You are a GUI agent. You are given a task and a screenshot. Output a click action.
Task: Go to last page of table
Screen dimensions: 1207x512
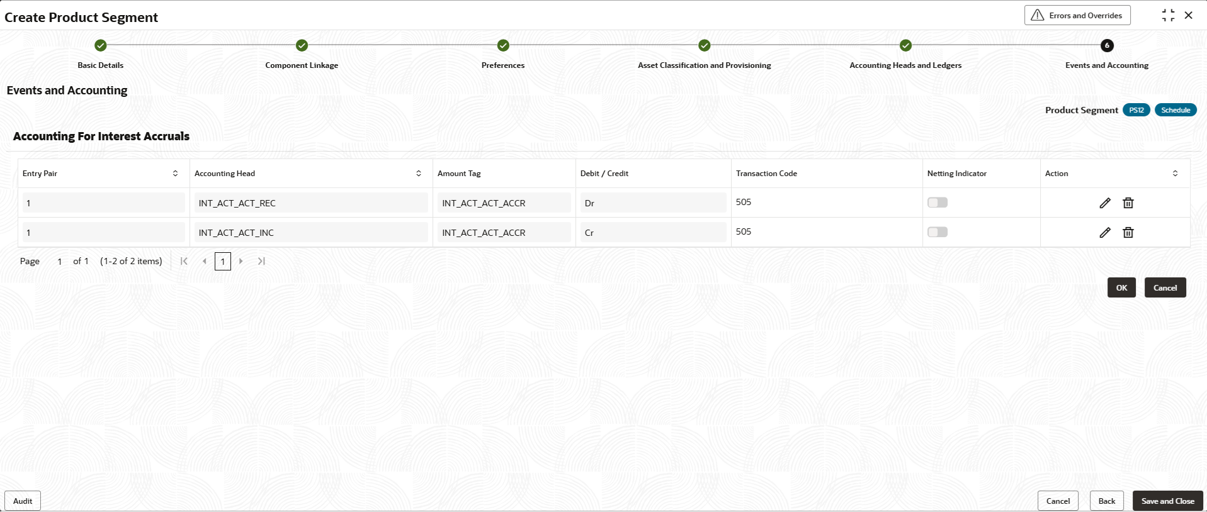[261, 261]
